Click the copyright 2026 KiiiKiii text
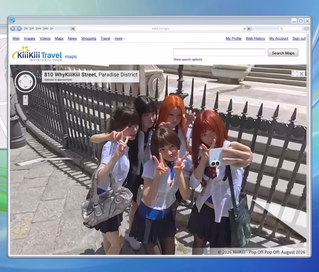Screen dimensions: 319x272 point(261,252)
